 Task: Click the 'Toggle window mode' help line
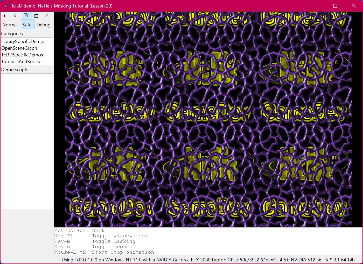pyautogui.click(x=101, y=236)
